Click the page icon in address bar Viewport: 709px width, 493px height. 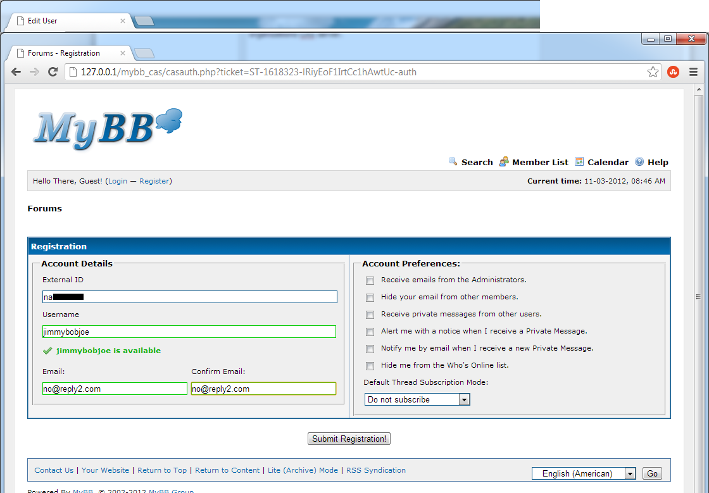73,72
